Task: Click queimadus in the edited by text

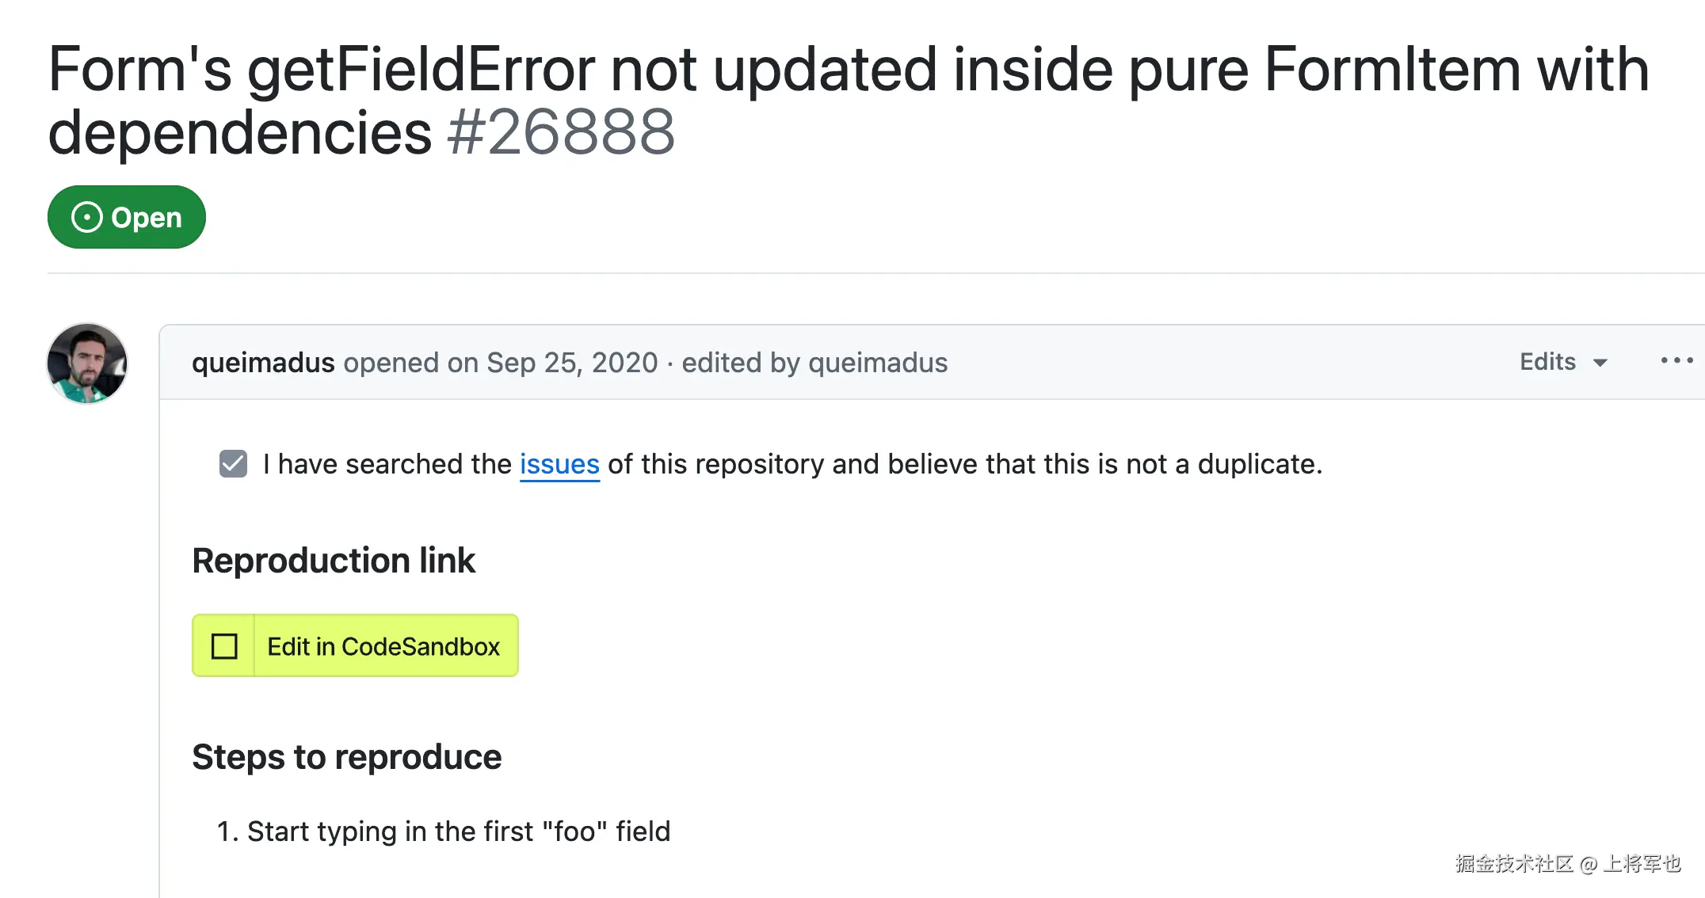Action: [x=878, y=363]
